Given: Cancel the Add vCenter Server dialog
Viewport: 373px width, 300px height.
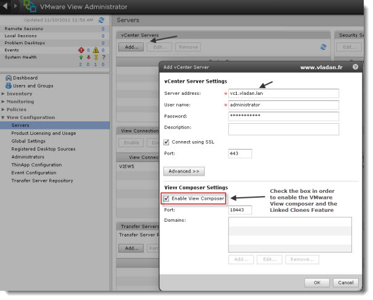Looking at the screenshot, I should (346, 283).
